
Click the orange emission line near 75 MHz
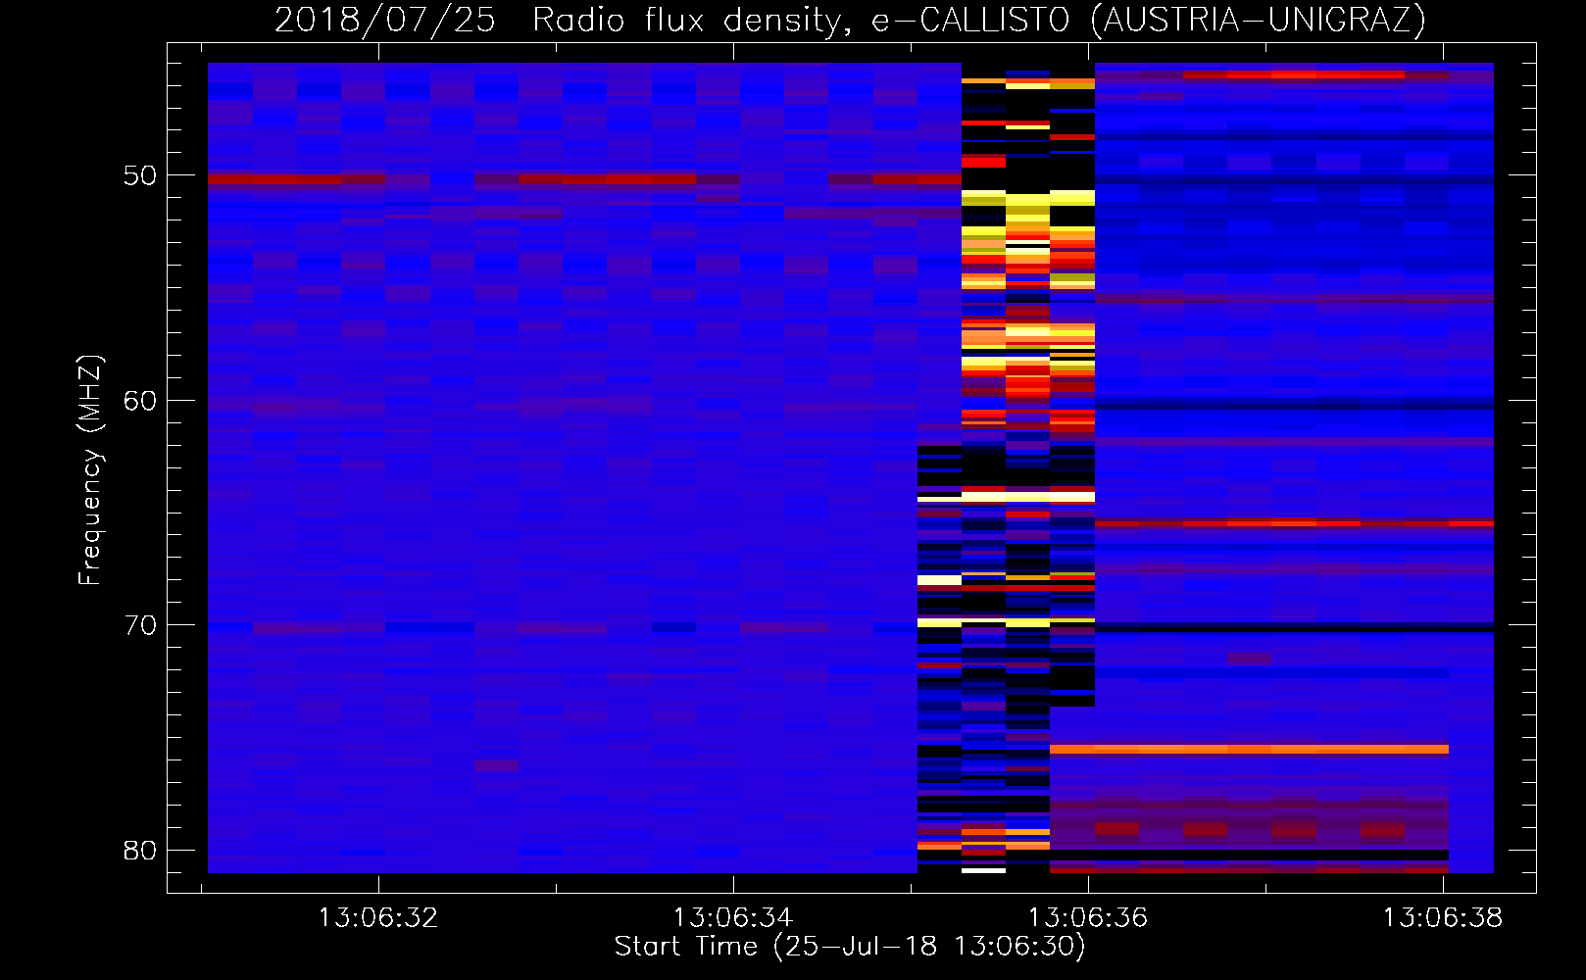(1249, 749)
